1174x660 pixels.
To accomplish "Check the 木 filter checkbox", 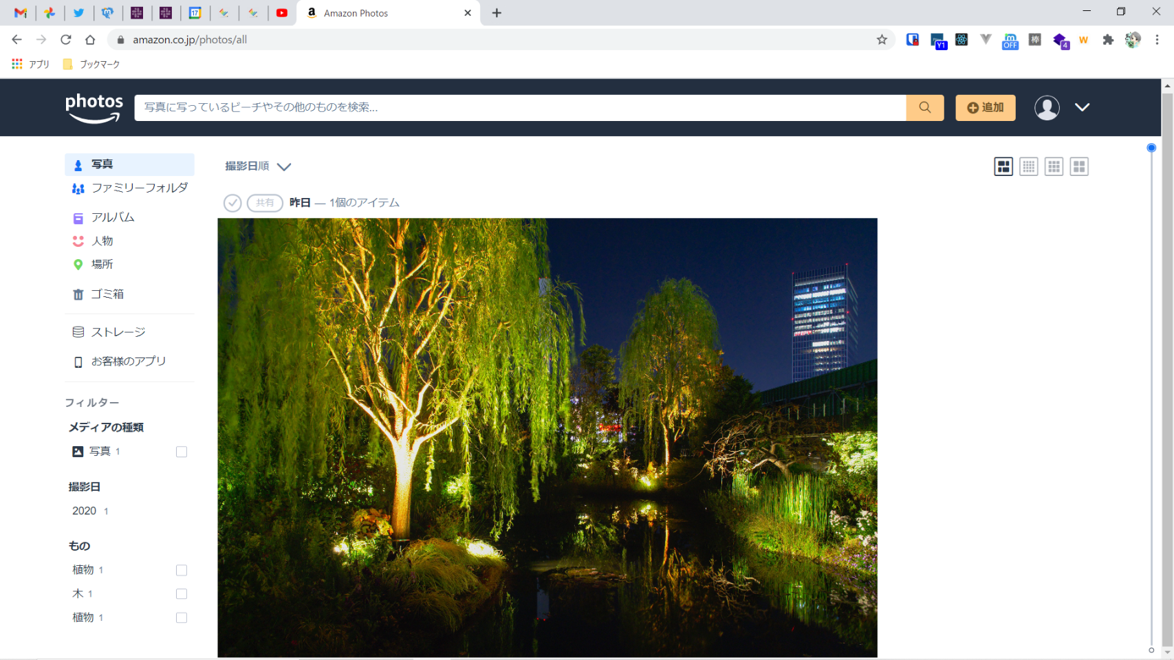I will click(x=182, y=594).
